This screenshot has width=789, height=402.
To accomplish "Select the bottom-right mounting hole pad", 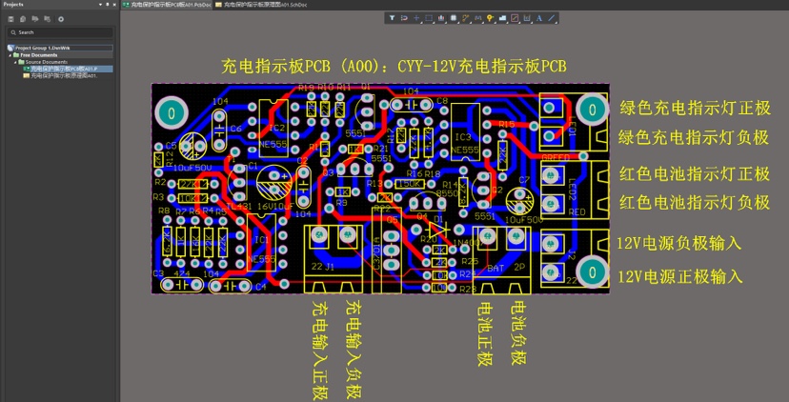I will [593, 271].
